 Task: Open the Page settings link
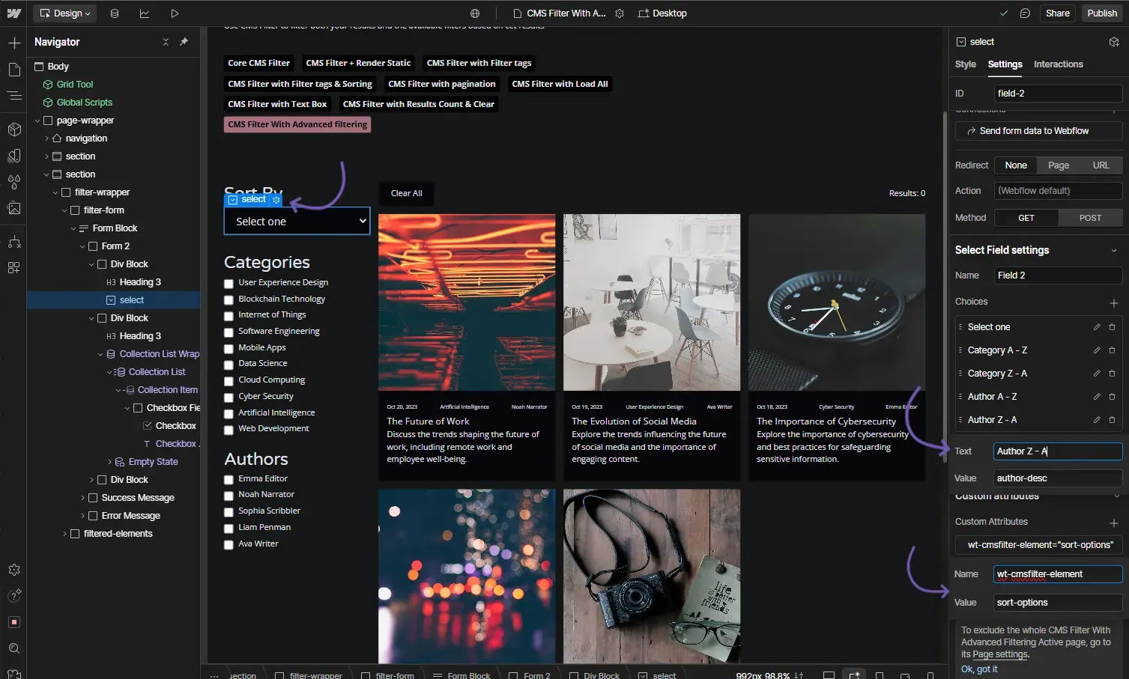(1000, 654)
